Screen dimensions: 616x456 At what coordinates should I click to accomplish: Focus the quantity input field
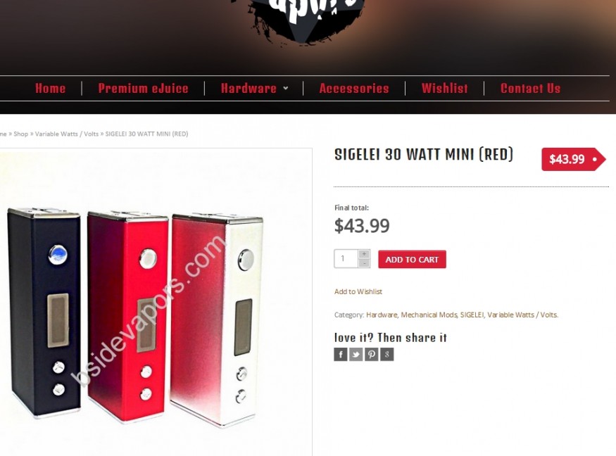coord(346,259)
